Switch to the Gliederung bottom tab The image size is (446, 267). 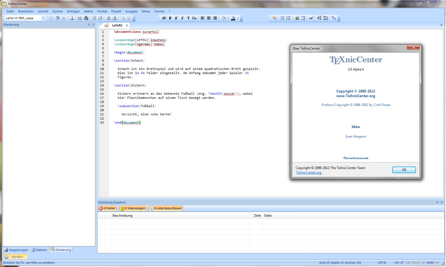click(61, 250)
